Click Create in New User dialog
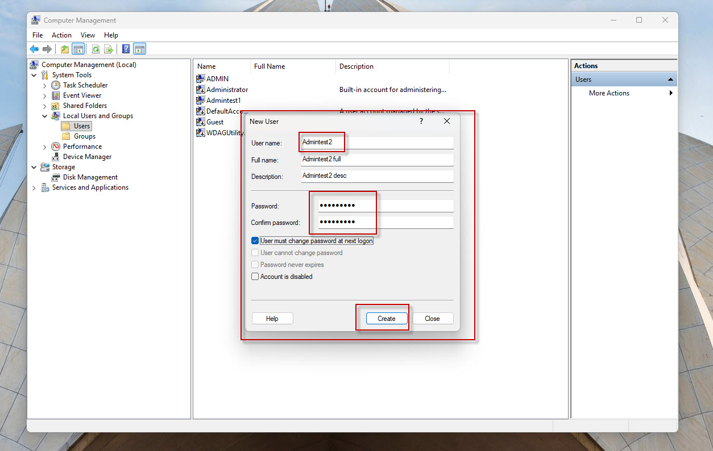Image resolution: width=713 pixels, height=451 pixels. pyautogui.click(x=387, y=319)
